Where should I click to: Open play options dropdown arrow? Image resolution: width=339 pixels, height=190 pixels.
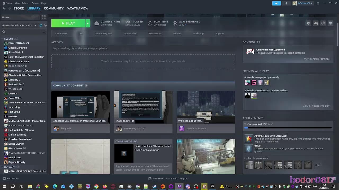[87, 23]
